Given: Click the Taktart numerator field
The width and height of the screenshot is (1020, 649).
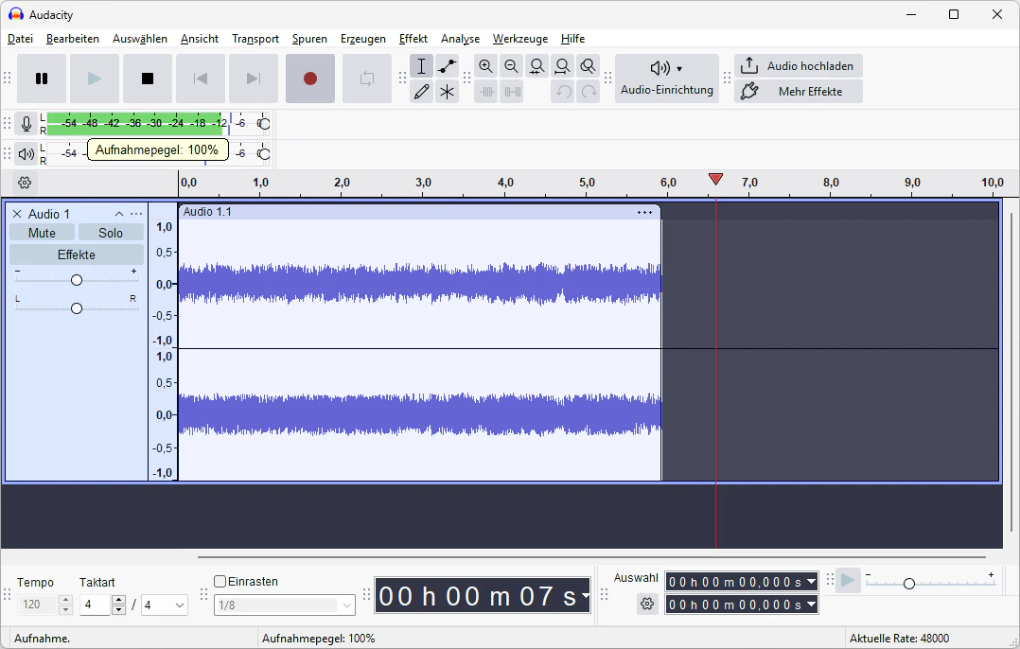Looking at the screenshot, I should (96, 605).
